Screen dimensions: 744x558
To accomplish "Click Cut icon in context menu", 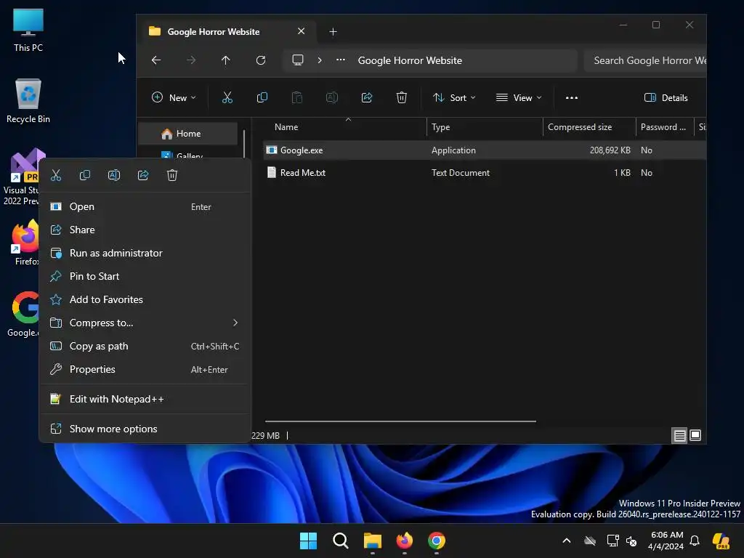I will 56,176.
